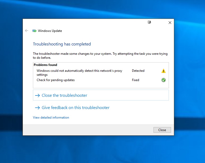This screenshot has height=163, width=205.
Task: Click the Troubleshooting has completed heading
Action: (62, 44)
